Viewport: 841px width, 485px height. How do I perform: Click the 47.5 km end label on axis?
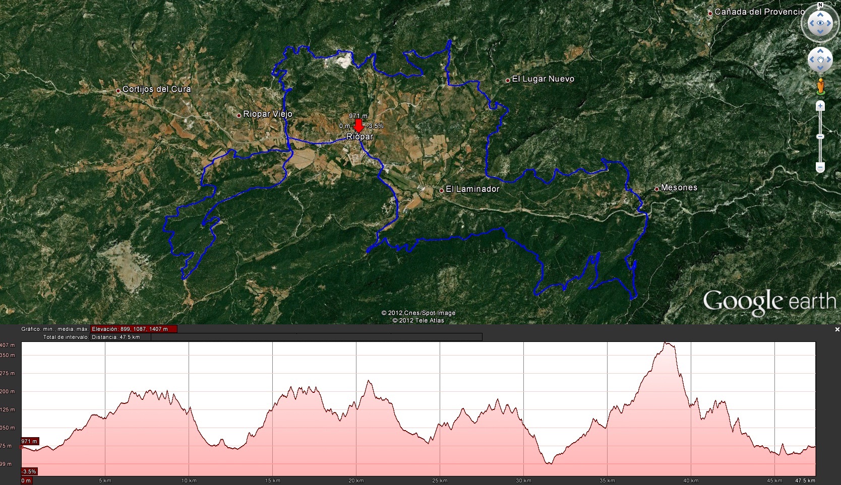(x=805, y=480)
